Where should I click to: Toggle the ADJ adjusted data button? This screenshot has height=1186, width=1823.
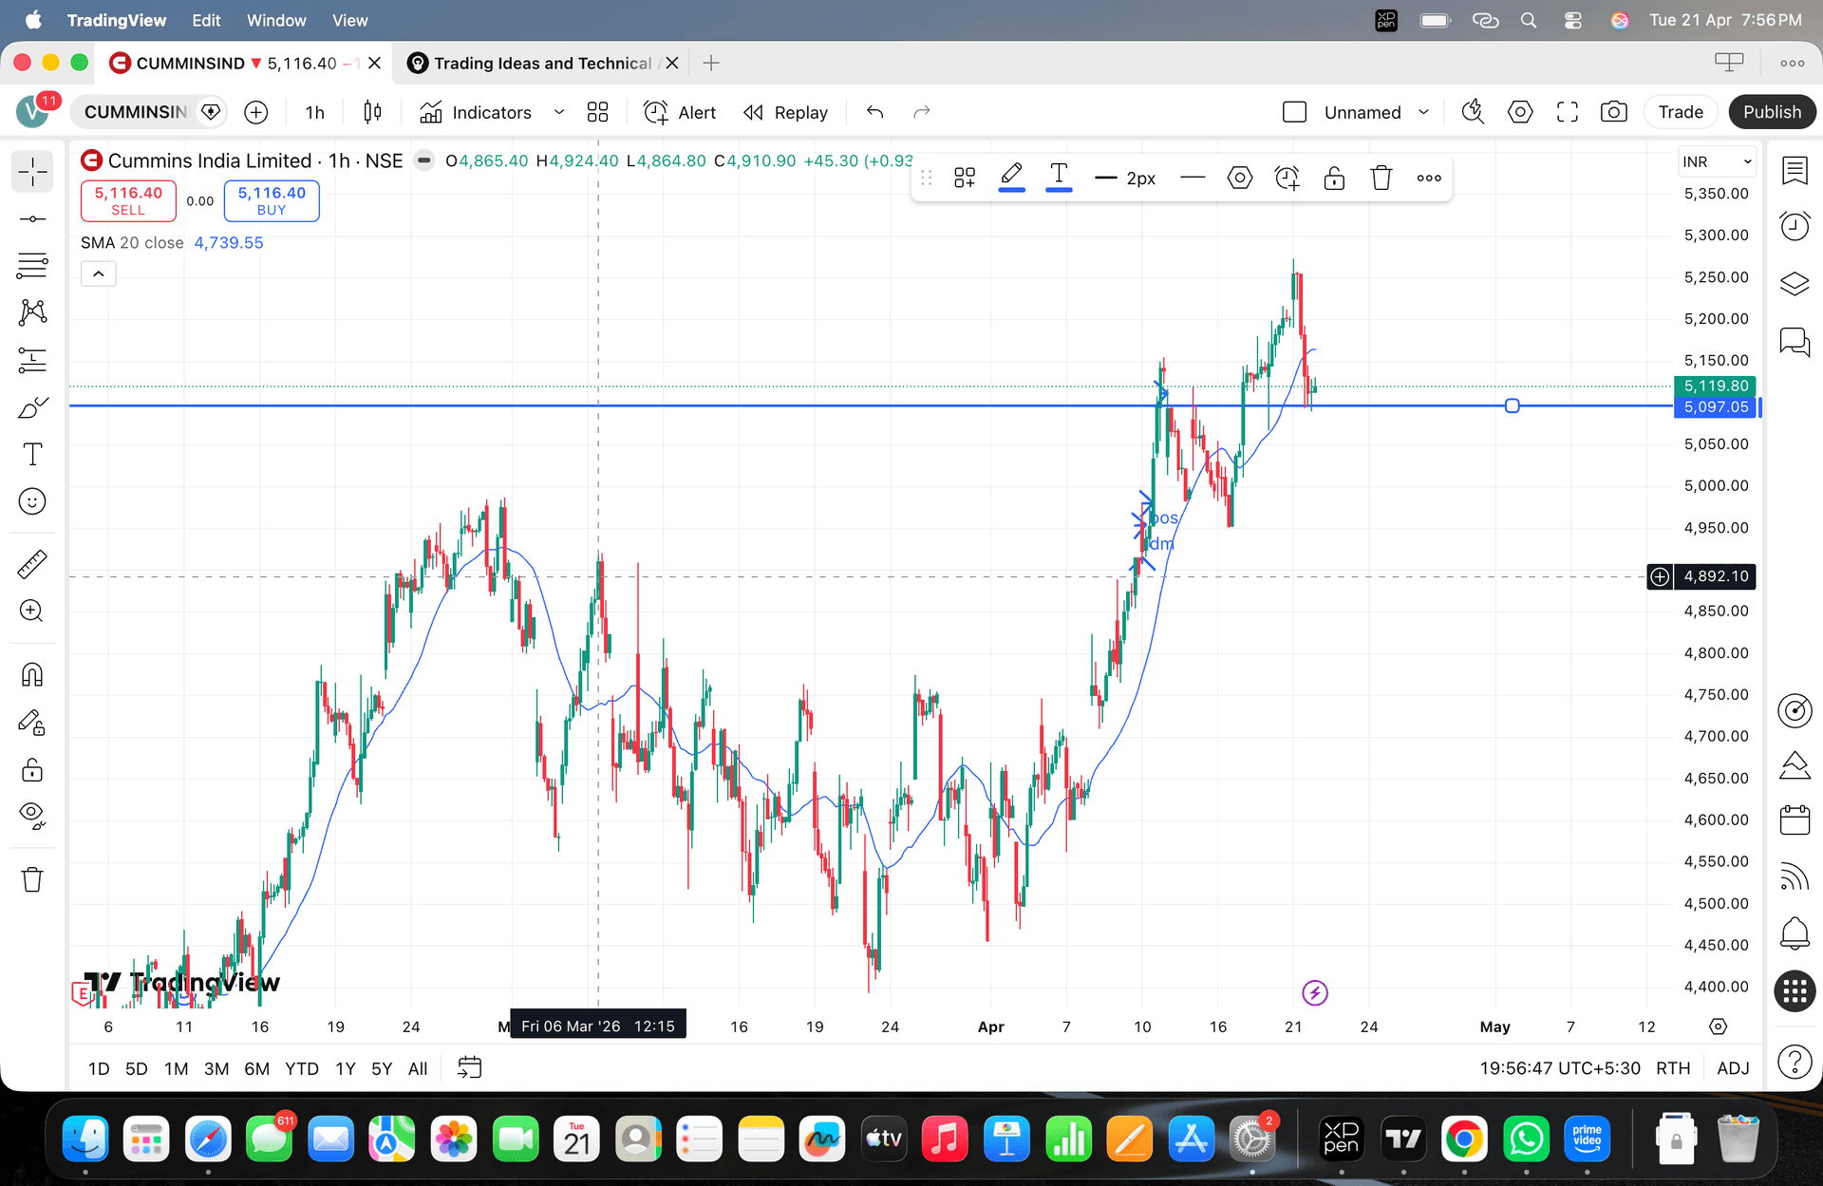tap(1733, 1068)
